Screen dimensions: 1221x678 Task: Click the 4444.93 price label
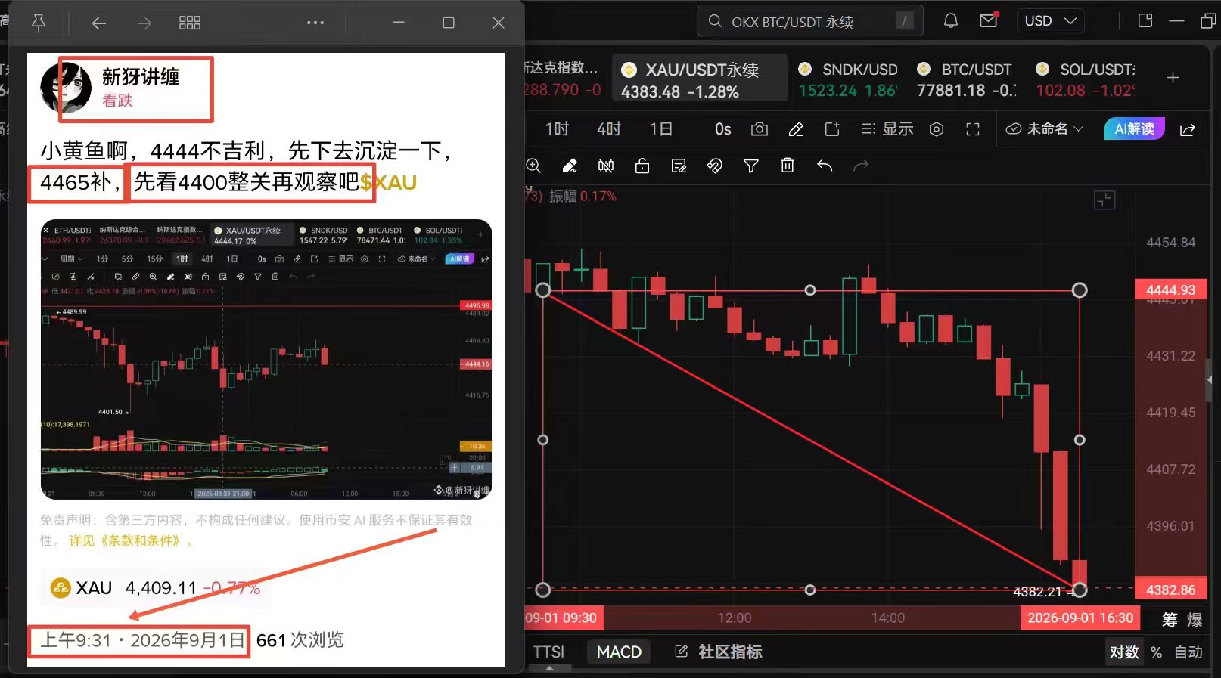coord(1170,289)
